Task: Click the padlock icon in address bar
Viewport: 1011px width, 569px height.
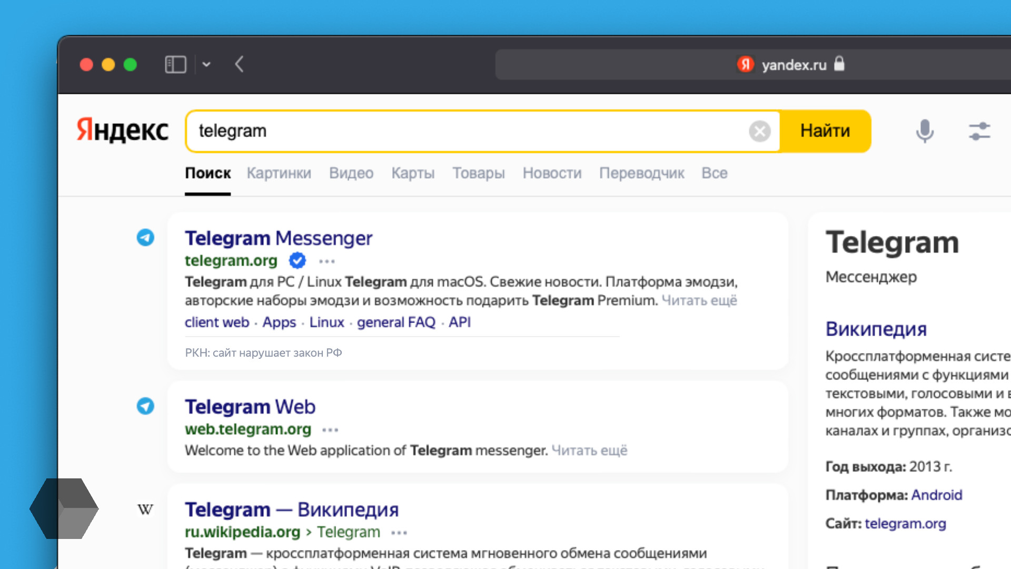Action: coord(839,64)
